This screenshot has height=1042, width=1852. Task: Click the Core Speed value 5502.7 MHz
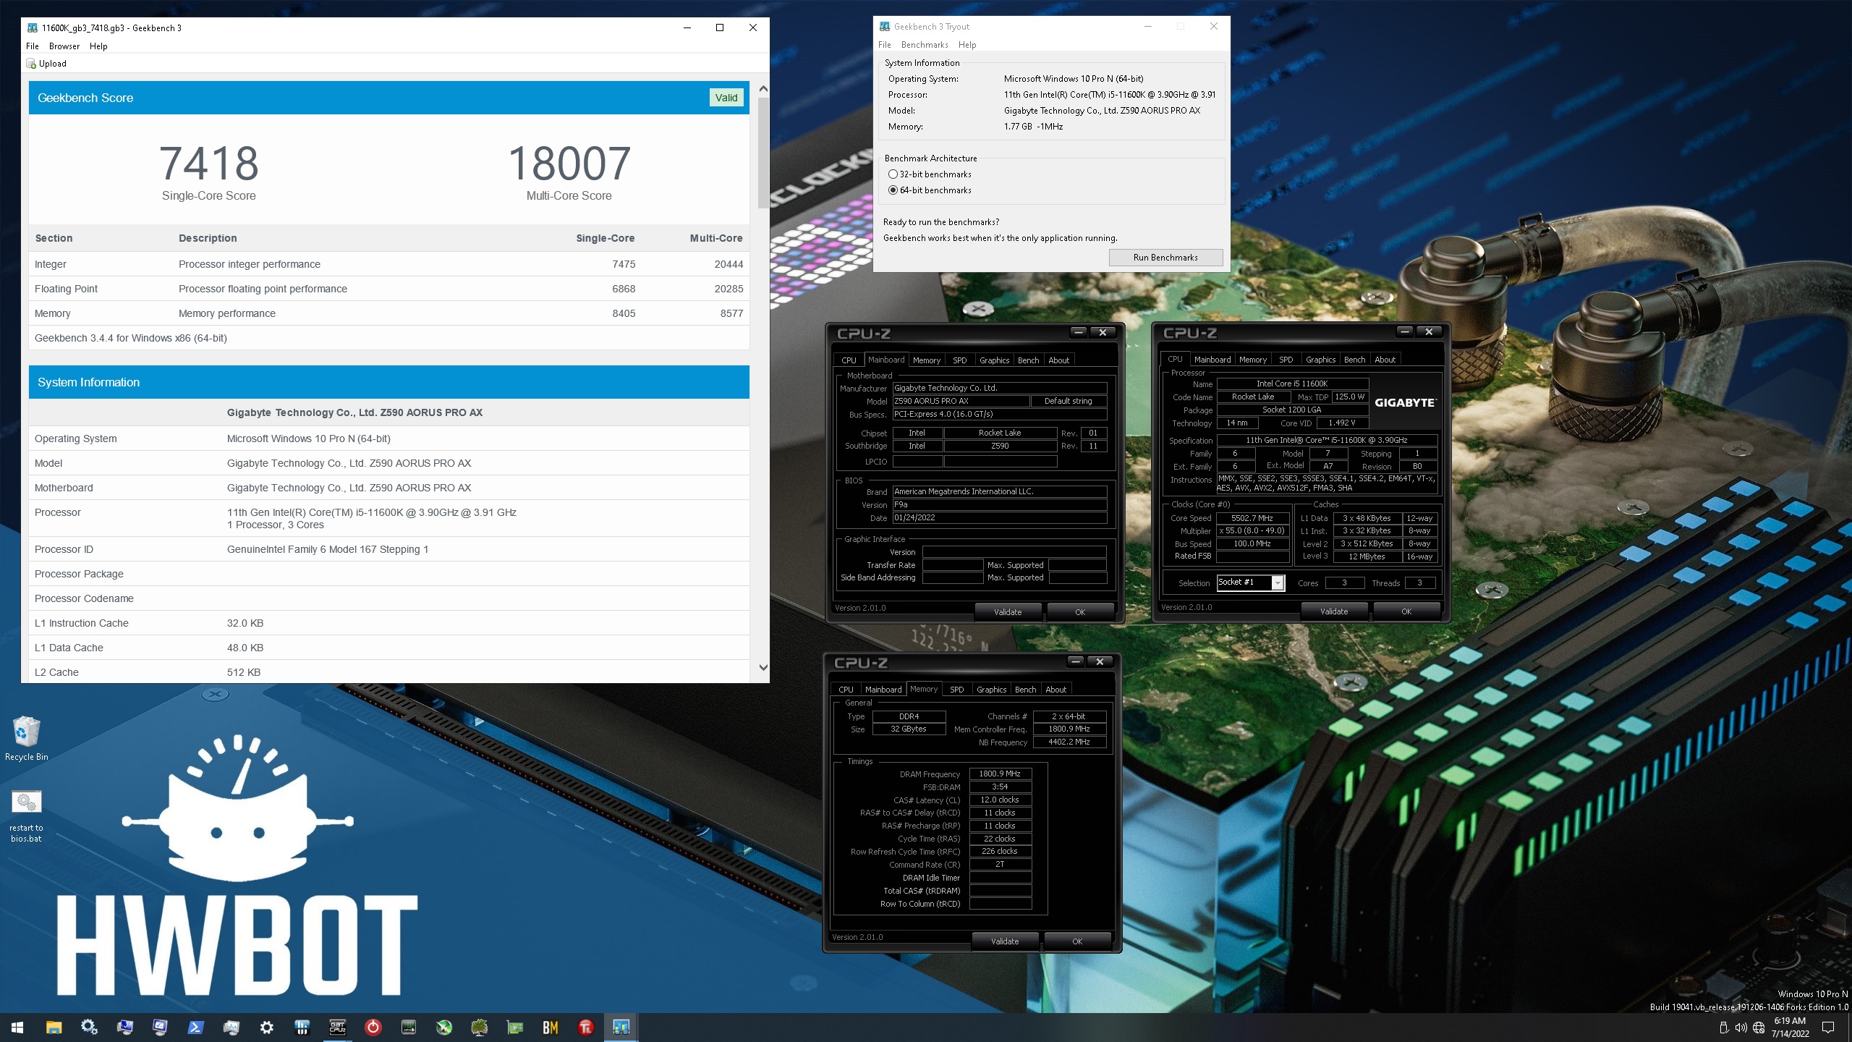1252,518
